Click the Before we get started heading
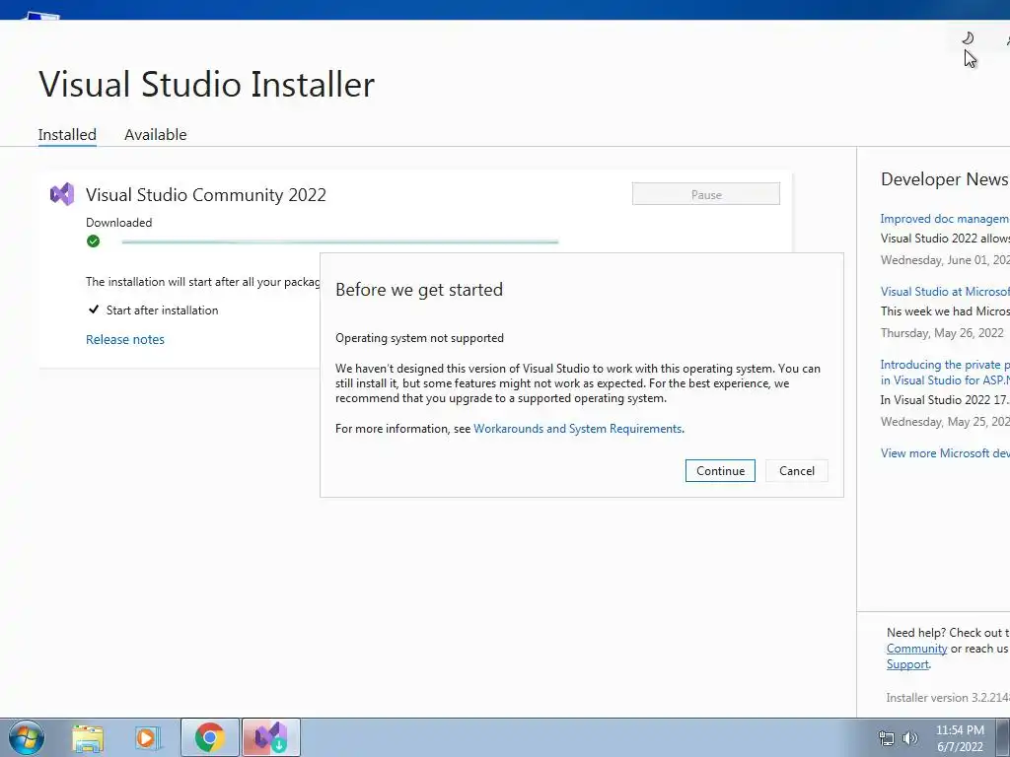1010x757 pixels. [x=419, y=290]
